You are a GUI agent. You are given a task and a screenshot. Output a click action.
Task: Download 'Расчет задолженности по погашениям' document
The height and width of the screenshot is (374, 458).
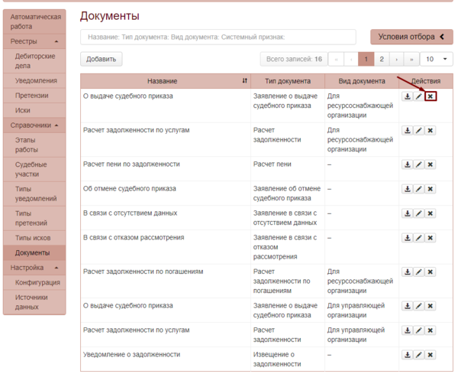[407, 272]
